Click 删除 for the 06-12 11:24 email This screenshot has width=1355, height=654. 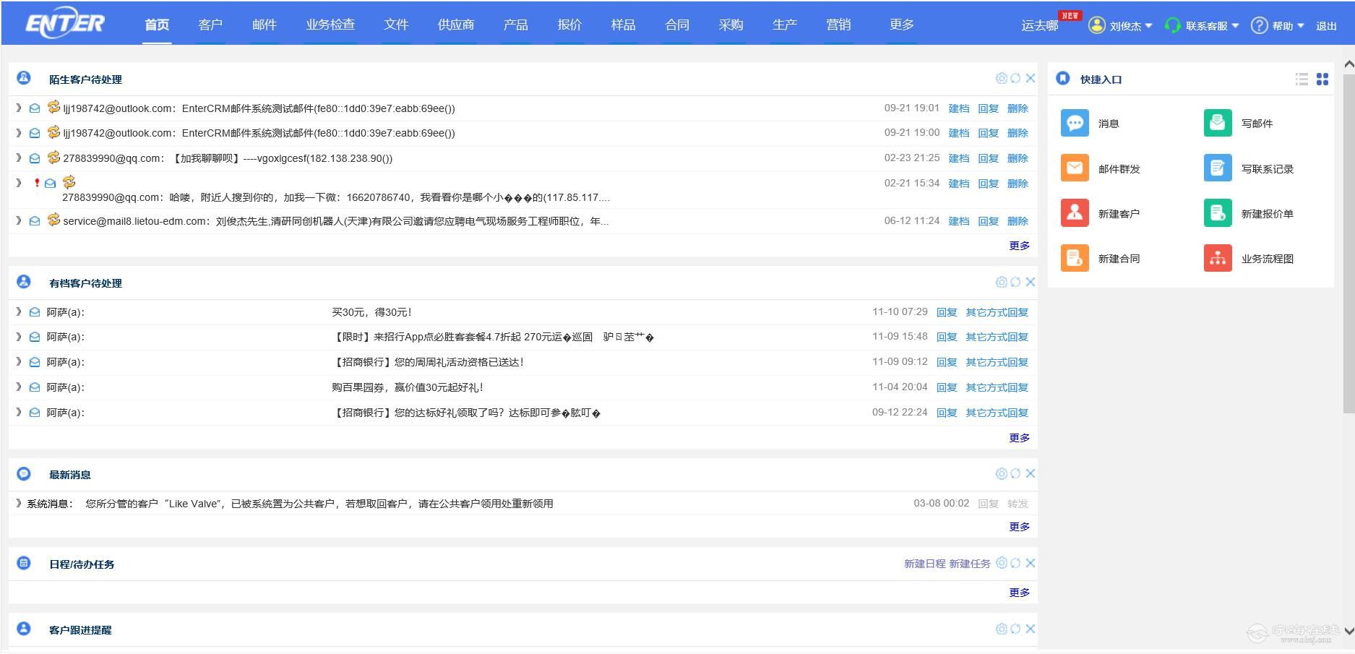point(1018,221)
